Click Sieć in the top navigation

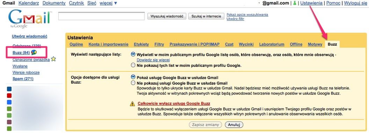pos(92,3)
